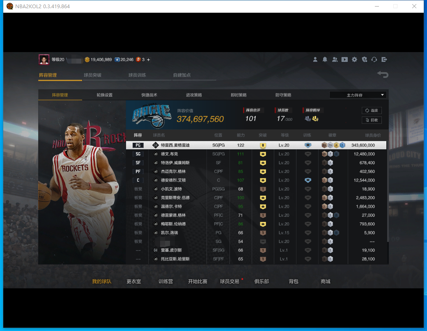Click the 阵容管理 sub-tab
Viewport: 427px width, 331px height.
click(x=60, y=95)
